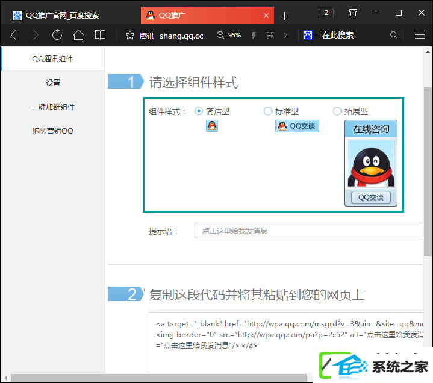Go forward in browser history
433x383 pixels.
[x=36, y=35]
